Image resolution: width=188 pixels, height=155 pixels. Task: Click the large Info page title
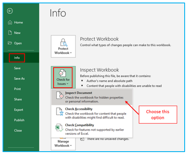point(58,13)
